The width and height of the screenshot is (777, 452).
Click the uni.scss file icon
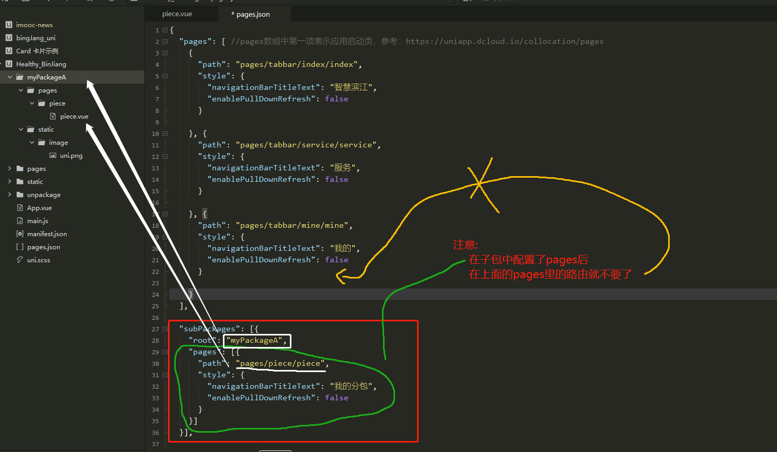(x=20, y=260)
